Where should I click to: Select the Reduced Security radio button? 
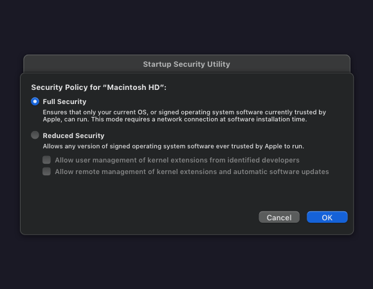coord(35,135)
